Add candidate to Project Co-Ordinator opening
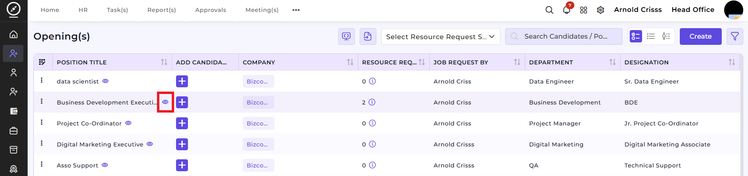 pyautogui.click(x=182, y=123)
